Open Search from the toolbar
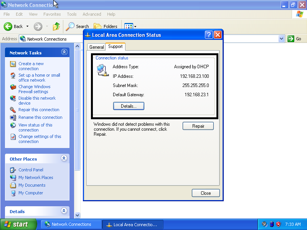 77,26
